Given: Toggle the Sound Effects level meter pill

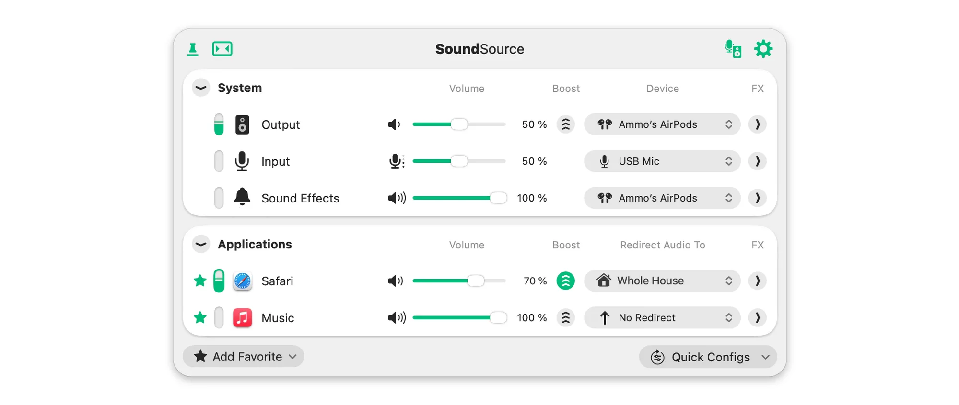Looking at the screenshot, I should [x=219, y=198].
